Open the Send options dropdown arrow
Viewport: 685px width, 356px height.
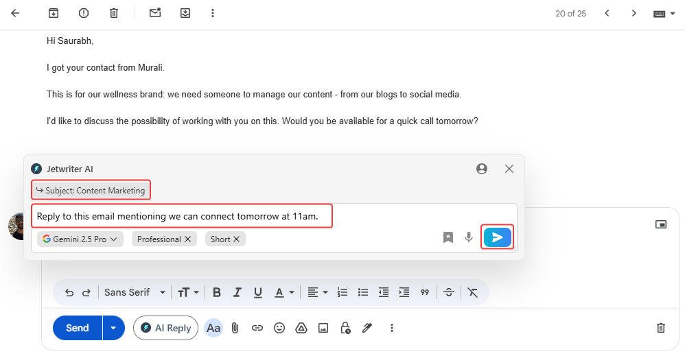pyautogui.click(x=113, y=328)
